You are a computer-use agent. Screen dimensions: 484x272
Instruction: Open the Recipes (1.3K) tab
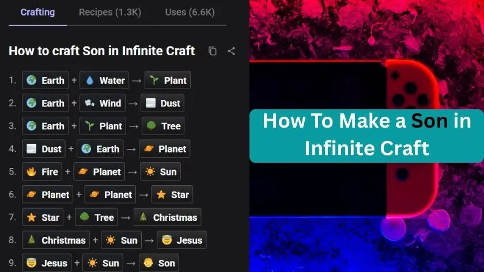[110, 12]
